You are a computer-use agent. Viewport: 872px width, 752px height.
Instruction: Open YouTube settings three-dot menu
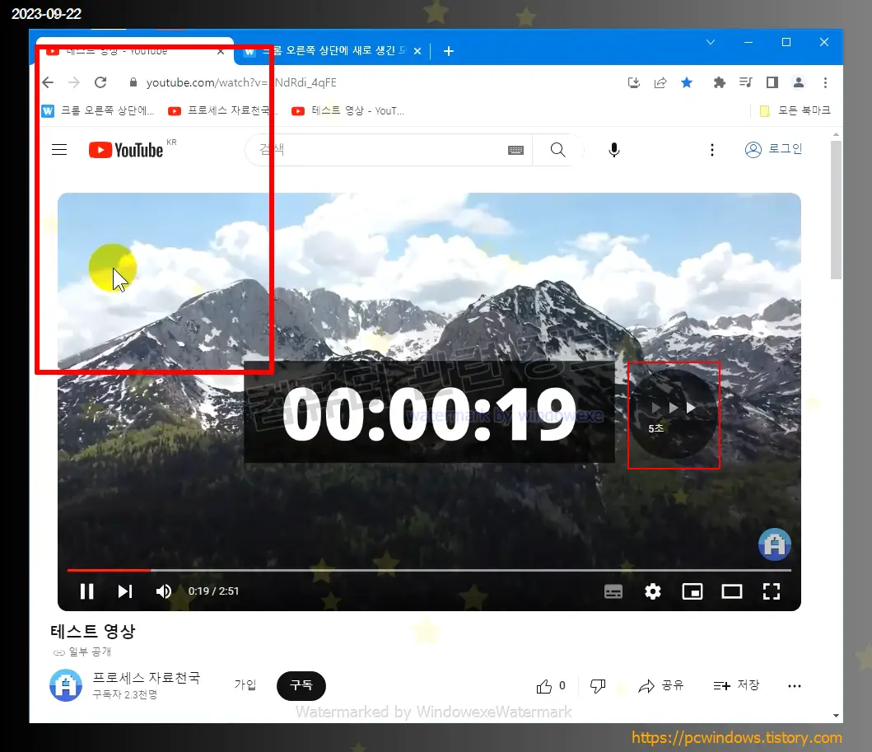711,150
